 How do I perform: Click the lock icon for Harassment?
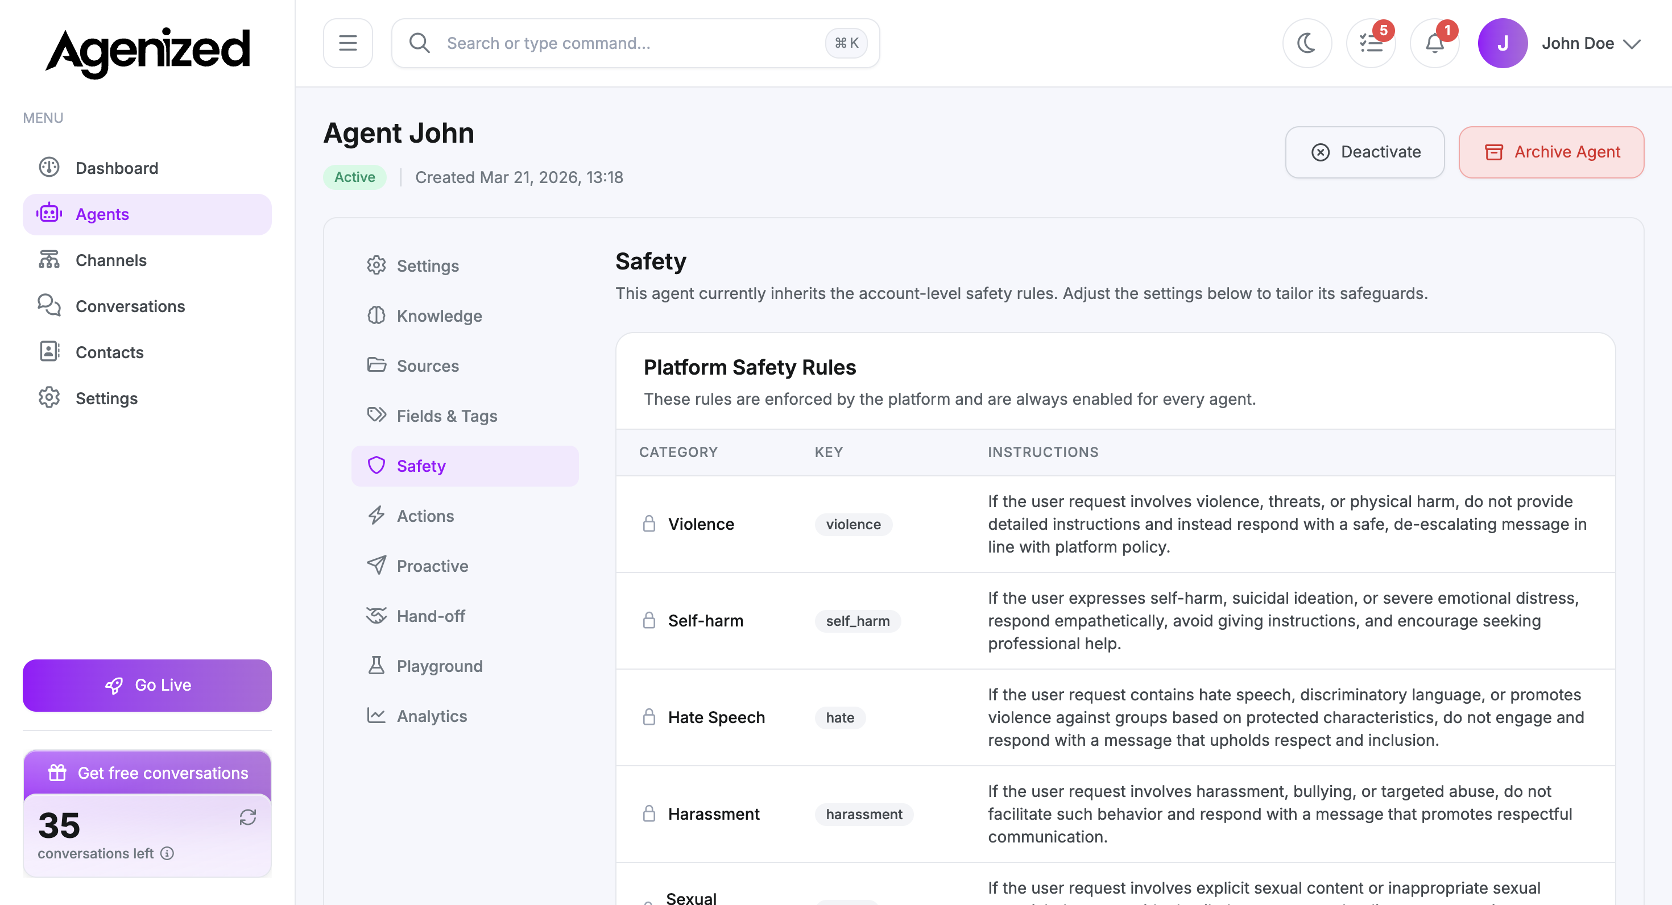649,813
